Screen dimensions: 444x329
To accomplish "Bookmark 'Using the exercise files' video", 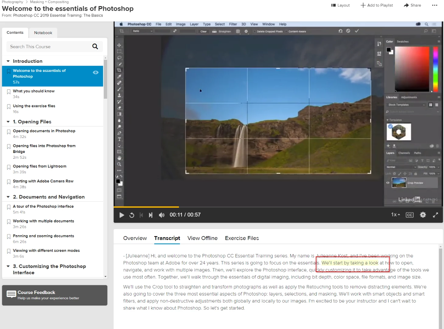I will (x=9, y=107).
